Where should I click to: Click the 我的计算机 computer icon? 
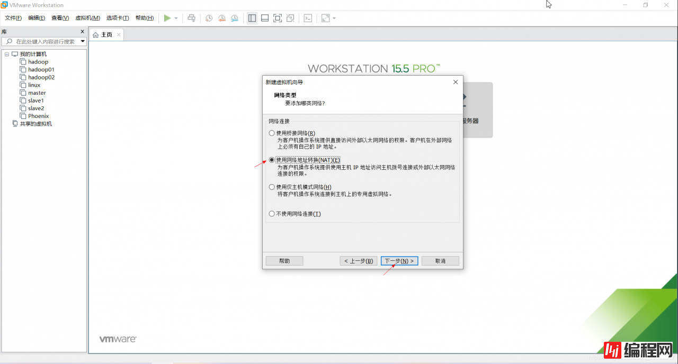pos(15,54)
